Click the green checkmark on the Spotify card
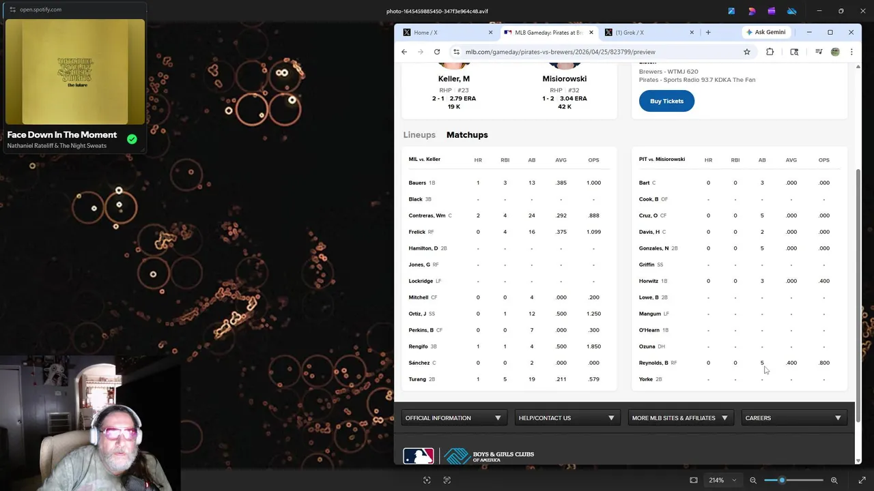874x491 pixels. [x=132, y=139]
